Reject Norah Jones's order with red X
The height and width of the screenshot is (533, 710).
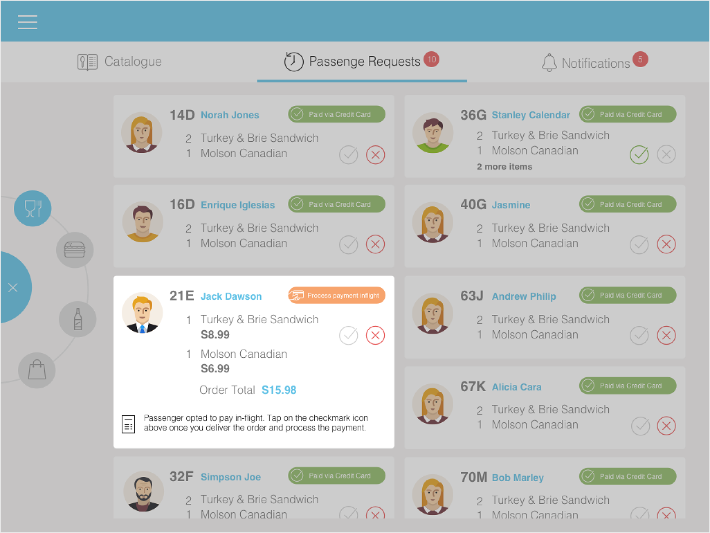click(375, 155)
